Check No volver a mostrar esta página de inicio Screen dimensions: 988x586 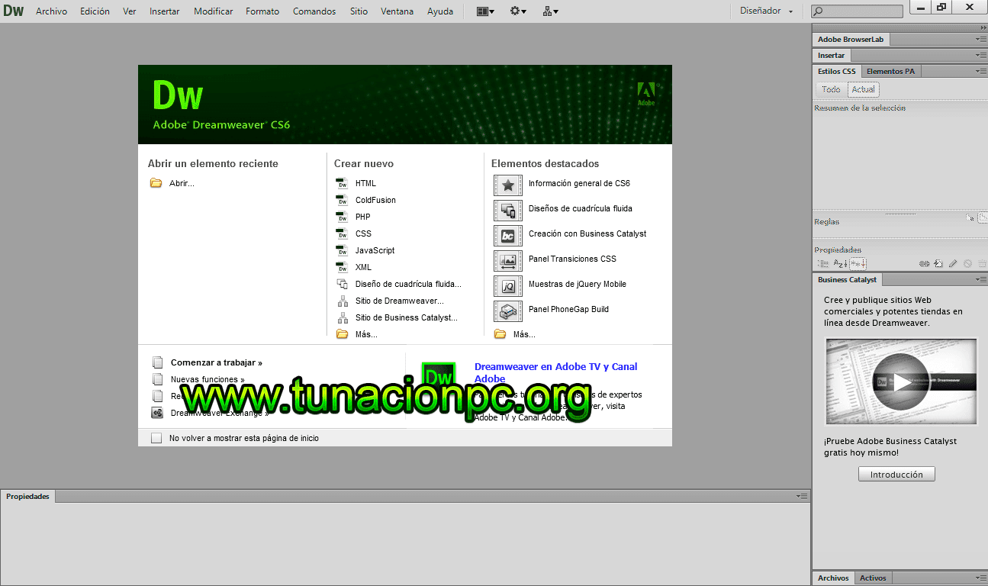156,438
